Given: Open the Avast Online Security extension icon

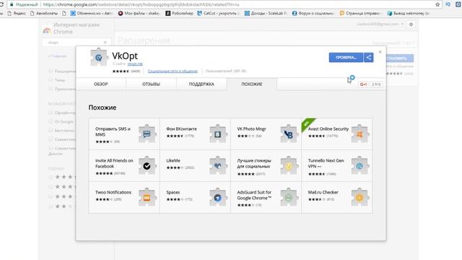Looking at the screenshot, I should (359, 134).
